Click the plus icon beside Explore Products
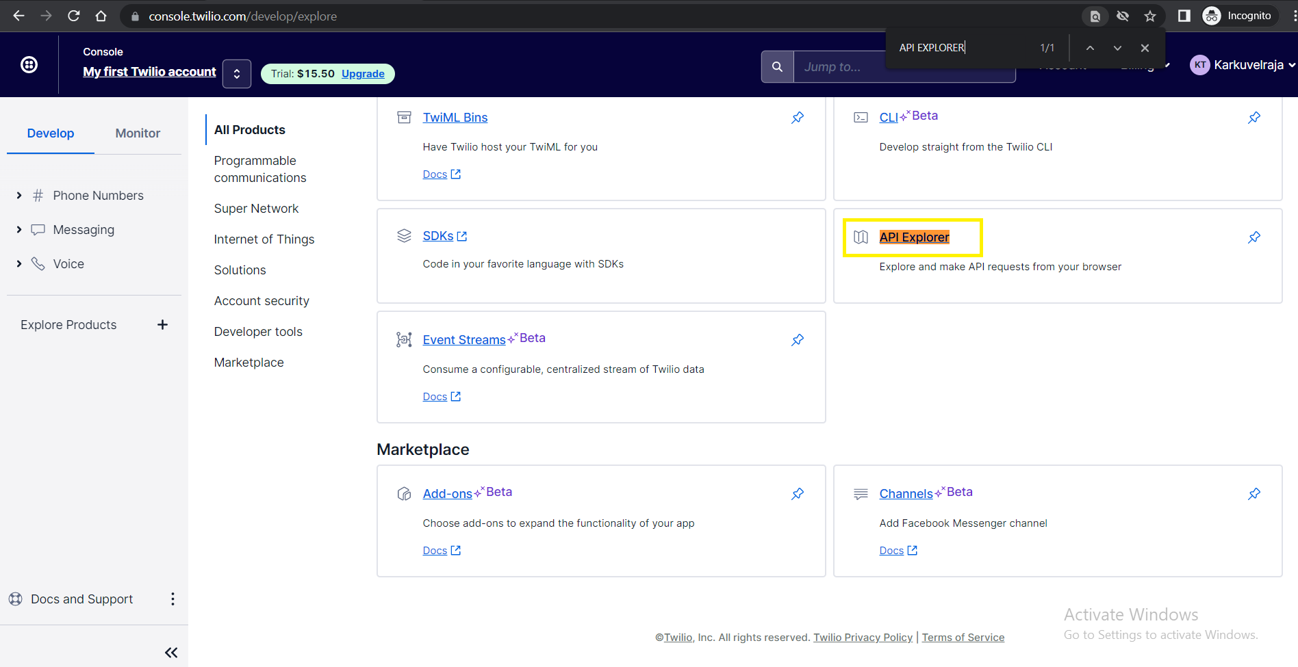The height and width of the screenshot is (667, 1298). pyautogui.click(x=162, y=325)
